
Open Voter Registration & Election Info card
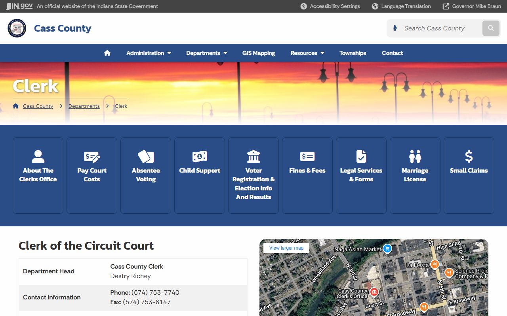pyautogui.click(x=253, y=175)
